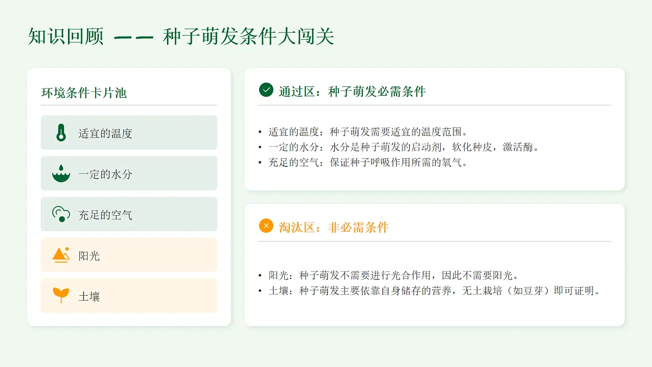The height and width of the screenshot is (367, 652).
Task: Click the bullet about 充足的空气 氧气
Action: 363,162
